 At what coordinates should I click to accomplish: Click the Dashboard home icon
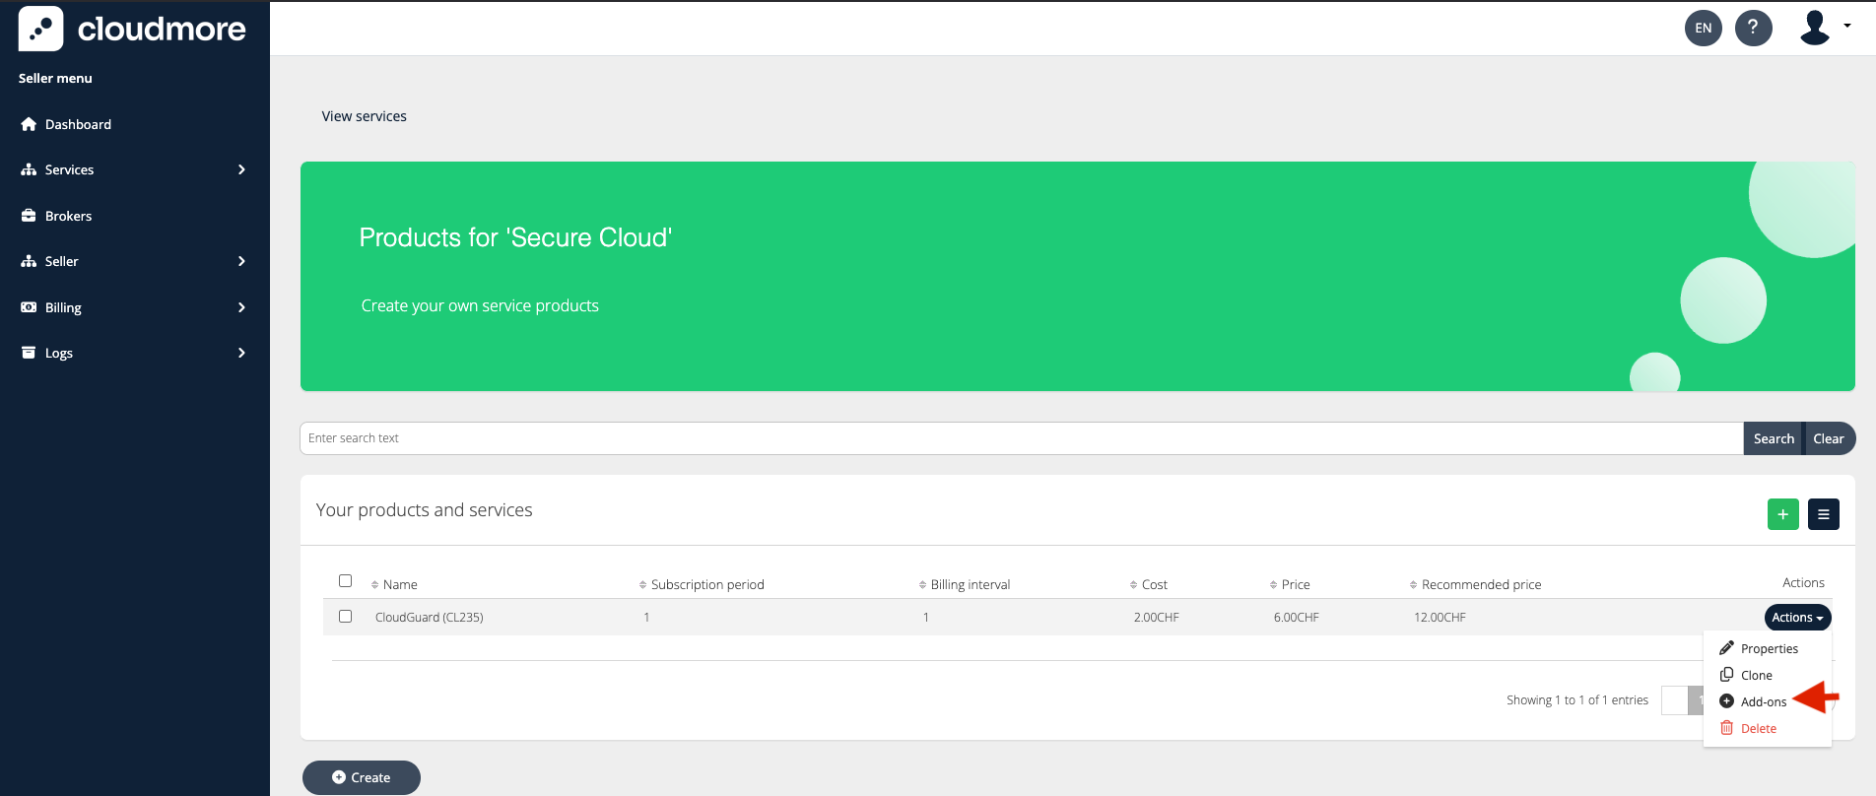coord(29,124)
